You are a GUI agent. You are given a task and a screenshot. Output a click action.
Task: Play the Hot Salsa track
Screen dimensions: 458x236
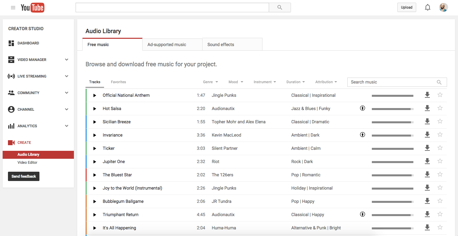94,109
